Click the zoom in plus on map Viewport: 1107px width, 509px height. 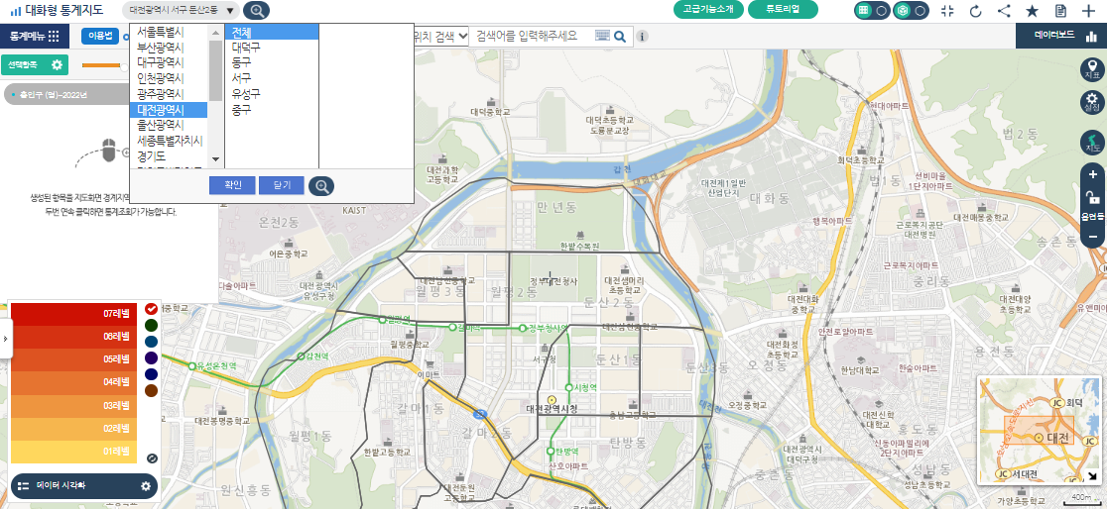1092,175
